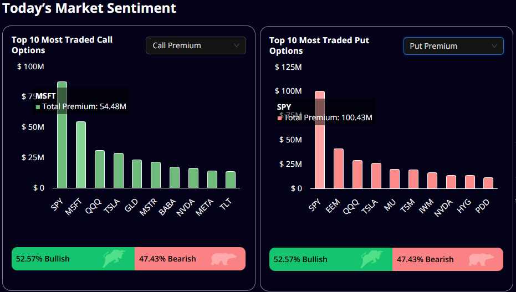This screenshot has height=292, width=516.
Task: Click the IWM bar in put chart
Action: click(432, 181)
